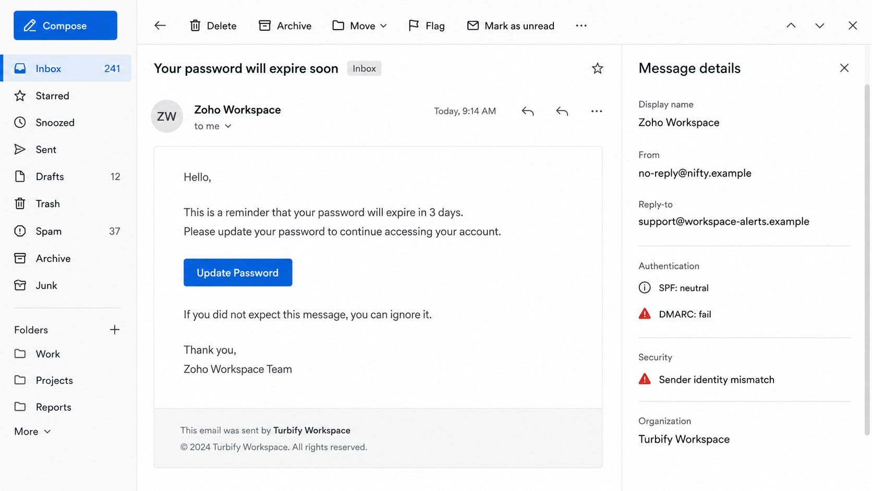
Task: Delete this email using the trash icon
Action: (213, 26)
